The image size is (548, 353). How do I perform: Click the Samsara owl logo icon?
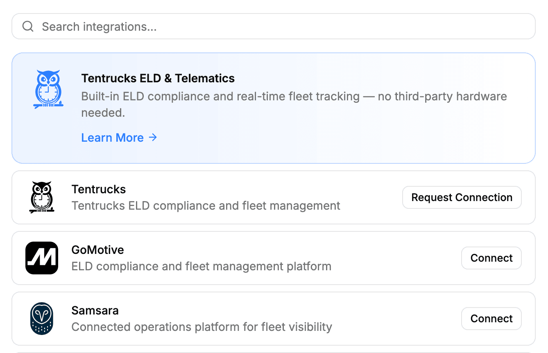(x=42, y=319)
